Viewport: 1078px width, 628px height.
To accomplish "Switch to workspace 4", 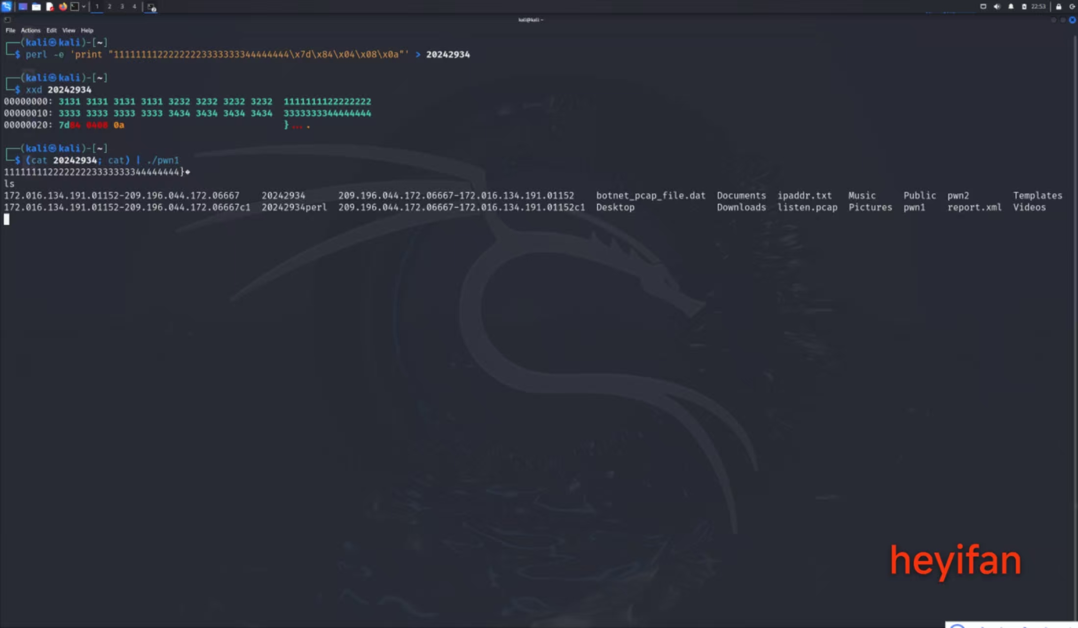I will (134, 6).
